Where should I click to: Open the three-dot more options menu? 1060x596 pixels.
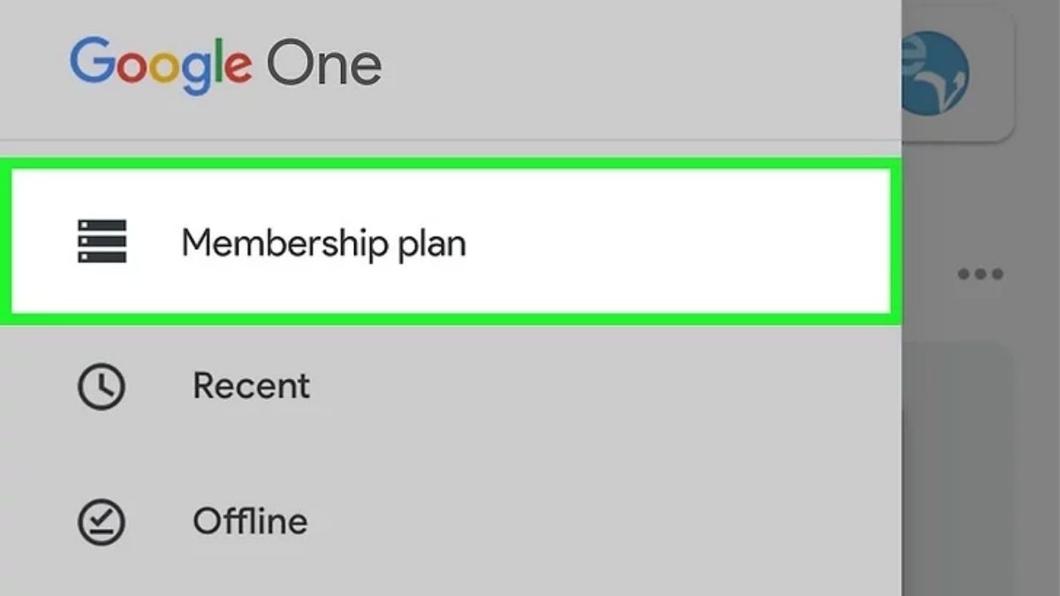980,274
